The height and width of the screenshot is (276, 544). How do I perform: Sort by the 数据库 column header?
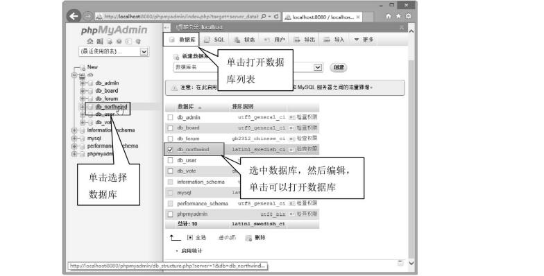coord(186,107)
